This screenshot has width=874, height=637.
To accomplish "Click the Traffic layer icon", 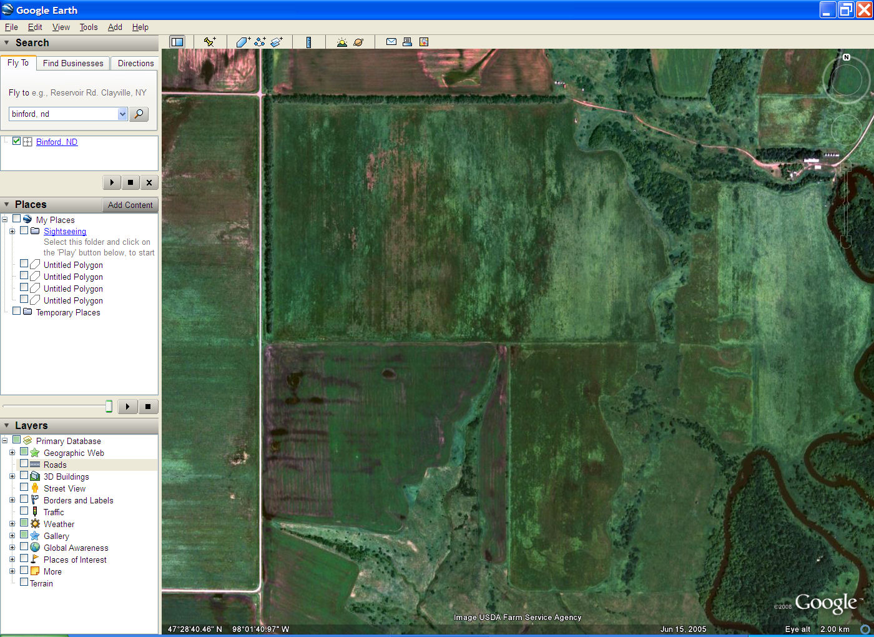I will tap(35, 512).
